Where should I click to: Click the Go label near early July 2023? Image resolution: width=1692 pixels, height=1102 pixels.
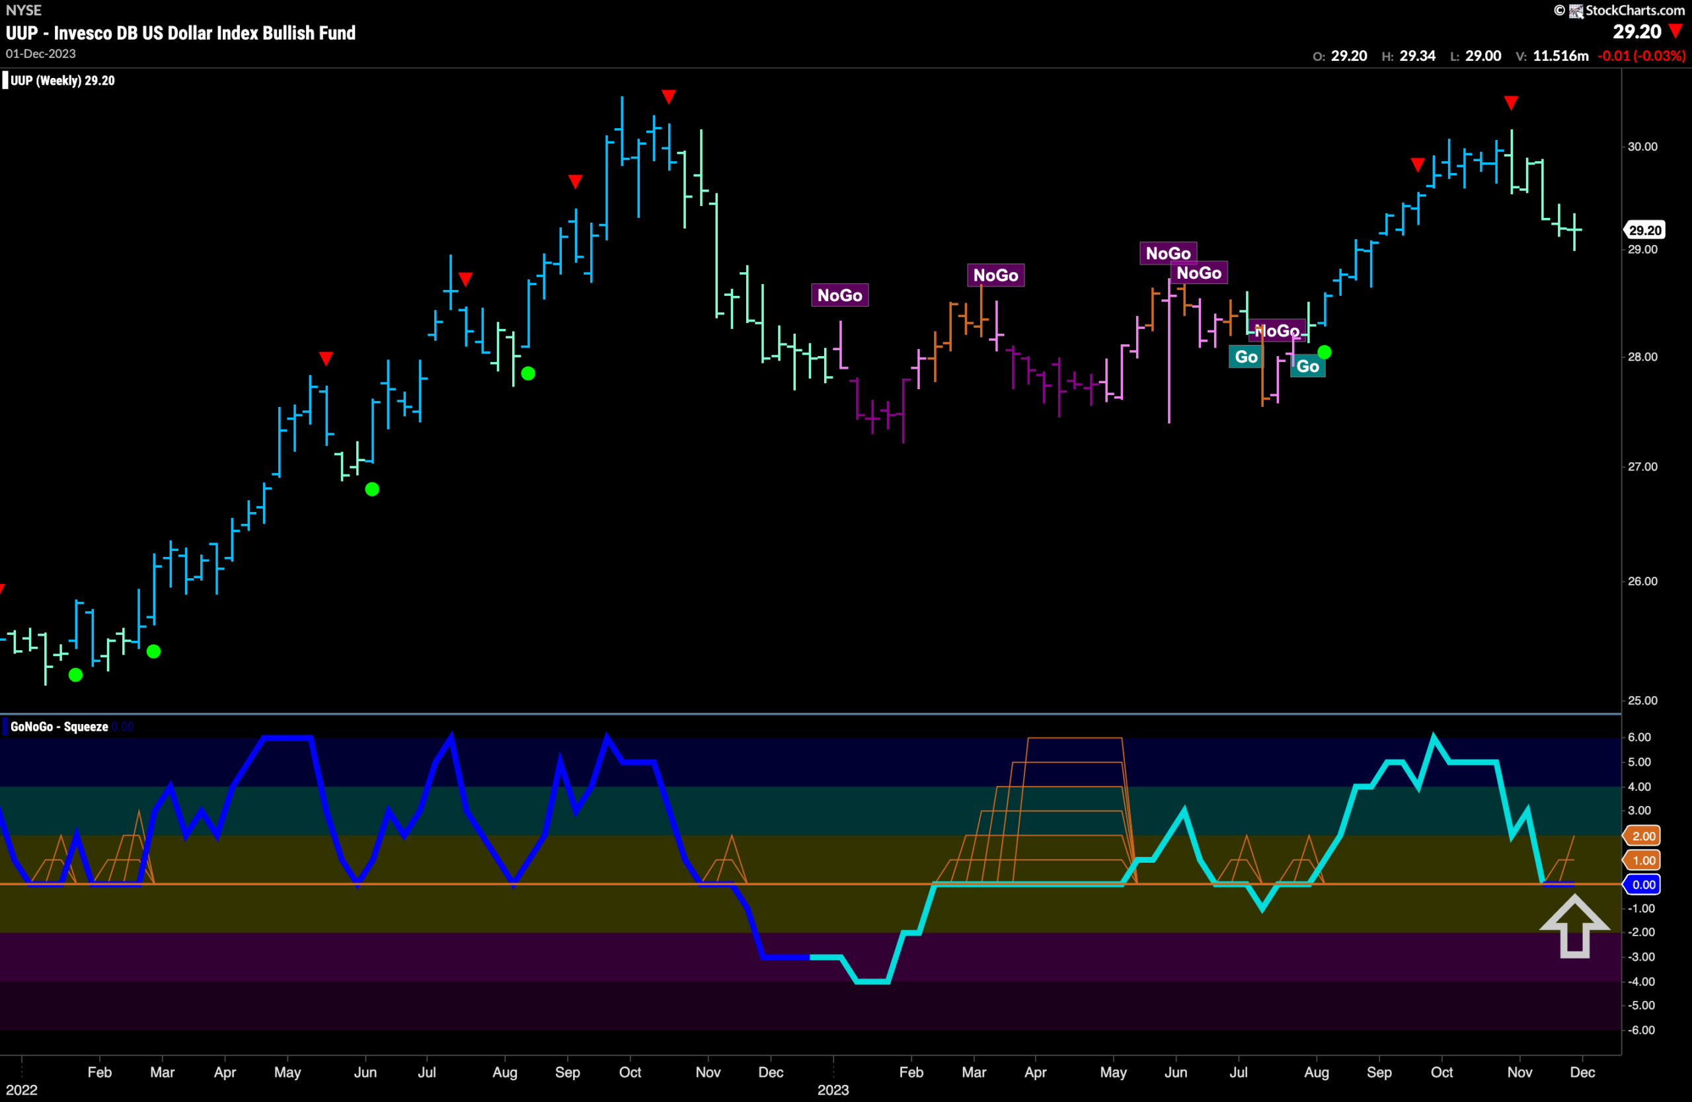tap(1247, 357)
